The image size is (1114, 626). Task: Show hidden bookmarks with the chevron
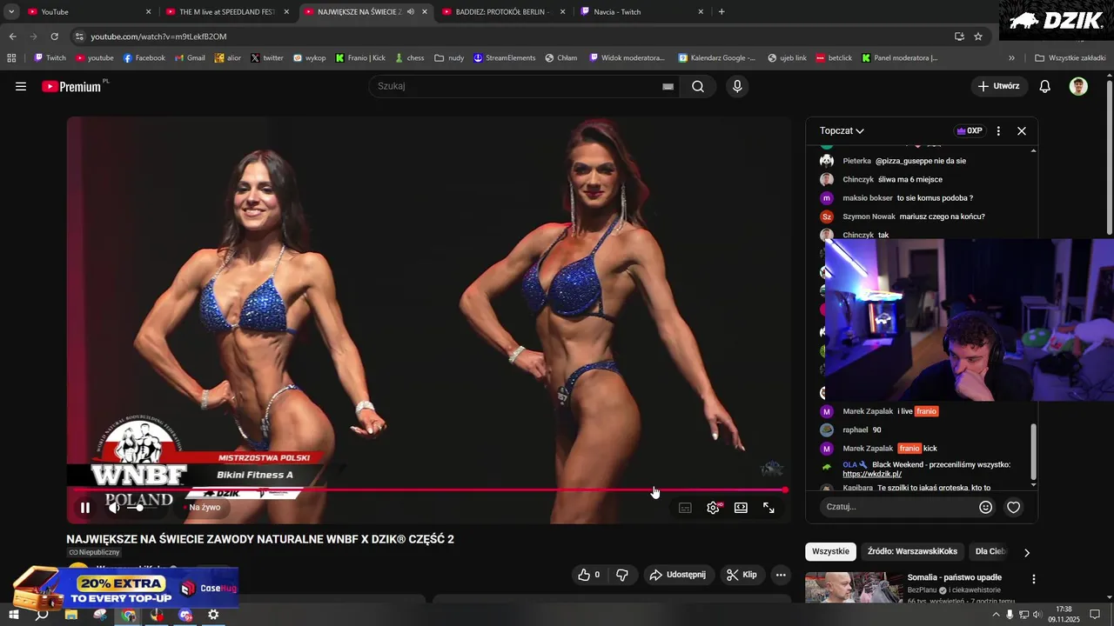coord(1011,58)
